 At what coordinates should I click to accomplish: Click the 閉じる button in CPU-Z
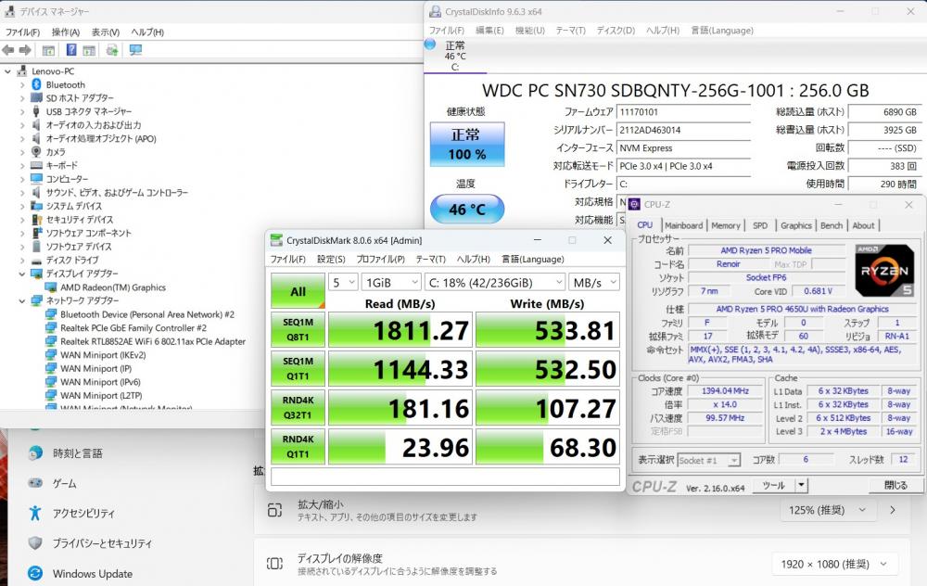(895, 485)
